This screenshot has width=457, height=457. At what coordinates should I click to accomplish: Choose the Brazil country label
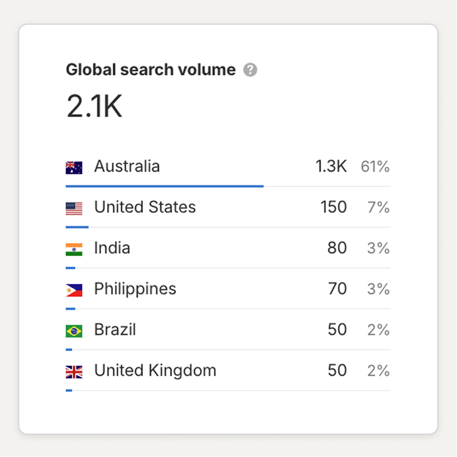(x=115, y=330)
